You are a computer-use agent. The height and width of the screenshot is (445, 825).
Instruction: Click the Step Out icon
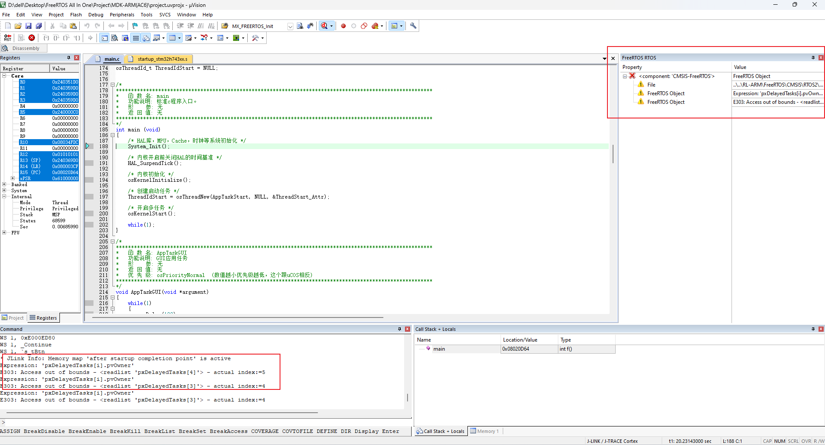pyautogui.click(x=66, y=38)
